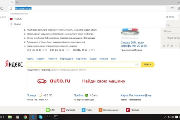Image resolution: width=180 pixels, height=120 pixels.
Task: Click the on-screen keyboard icon in search box
Action: tap(137, 64)
